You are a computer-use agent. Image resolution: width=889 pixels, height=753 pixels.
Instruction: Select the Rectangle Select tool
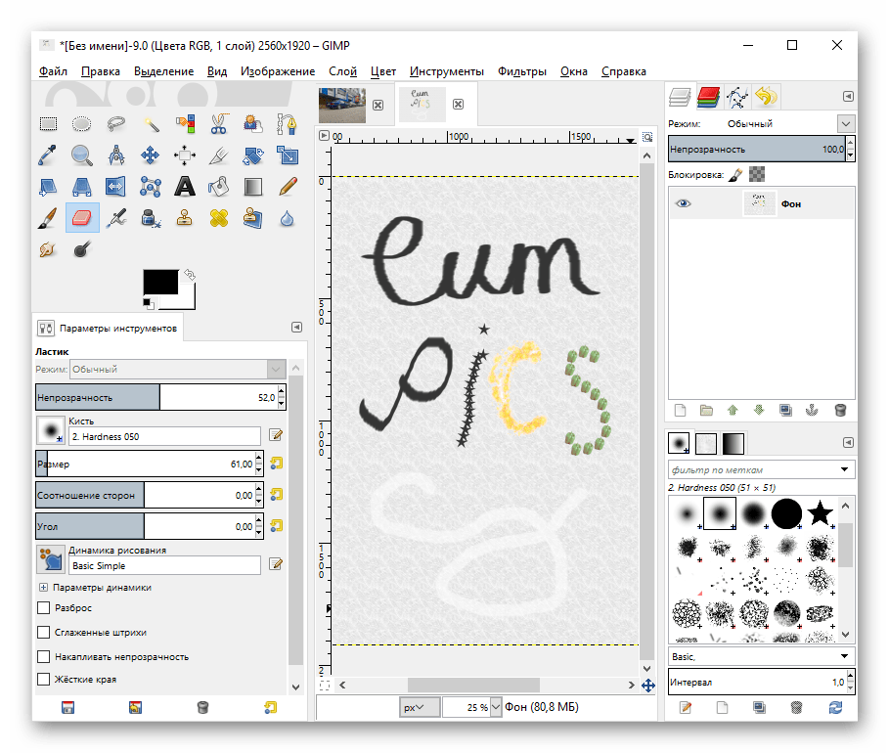48,123
